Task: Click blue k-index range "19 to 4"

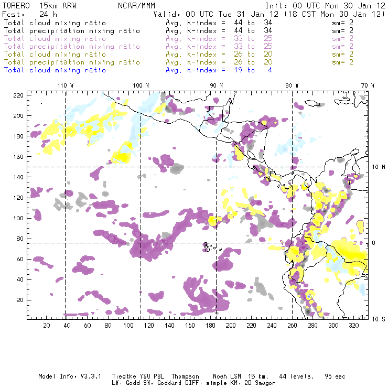Action: click(x=253, y=70)
